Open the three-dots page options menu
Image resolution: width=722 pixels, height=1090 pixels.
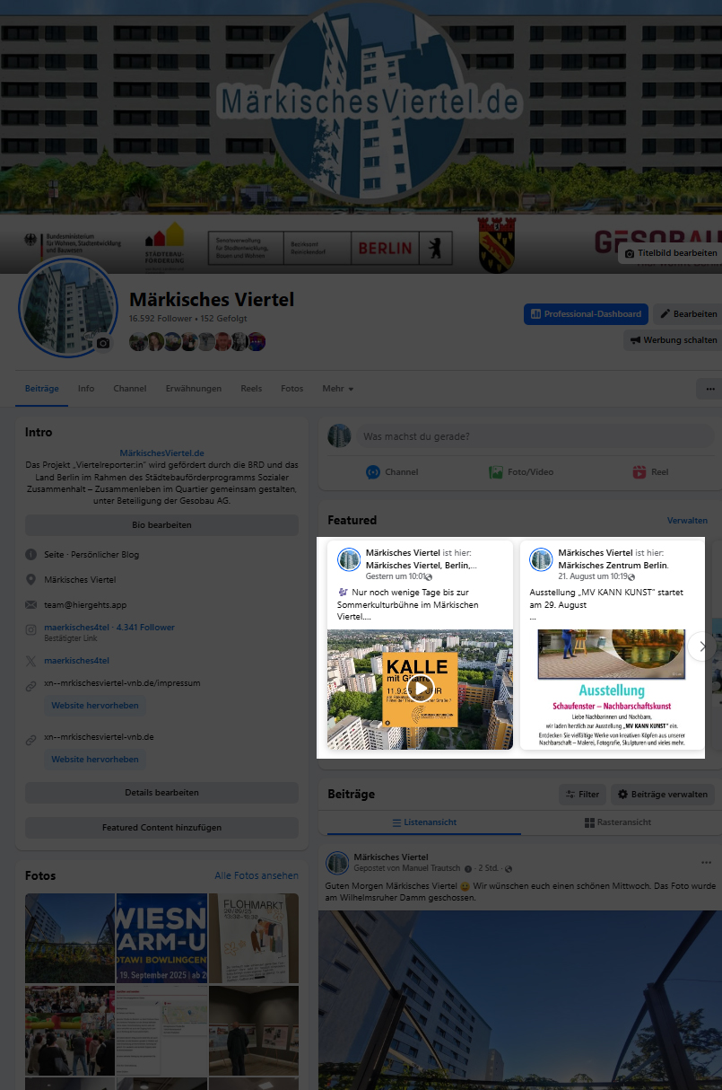point(709,389)
